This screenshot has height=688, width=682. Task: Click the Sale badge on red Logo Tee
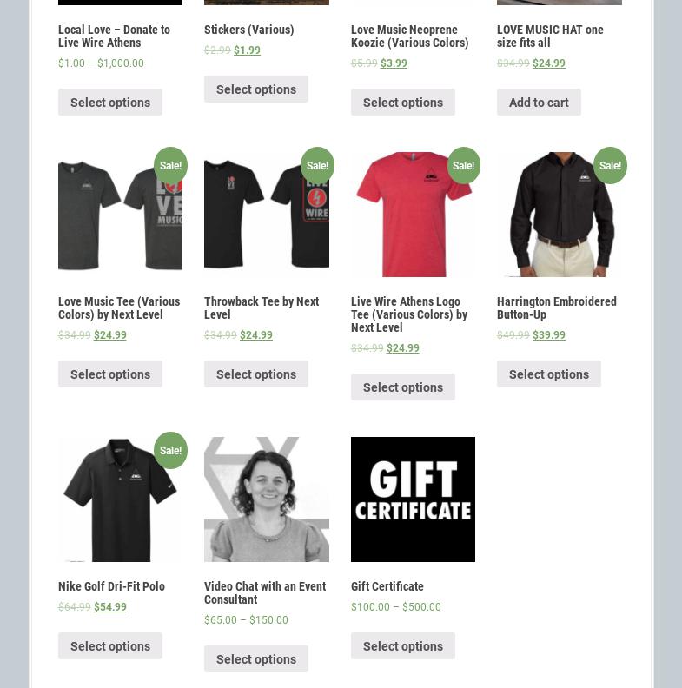pyautogui.click(x=463, y=165)
